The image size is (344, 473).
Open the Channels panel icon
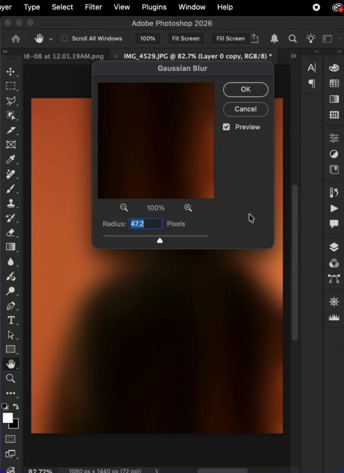(334, 263)
